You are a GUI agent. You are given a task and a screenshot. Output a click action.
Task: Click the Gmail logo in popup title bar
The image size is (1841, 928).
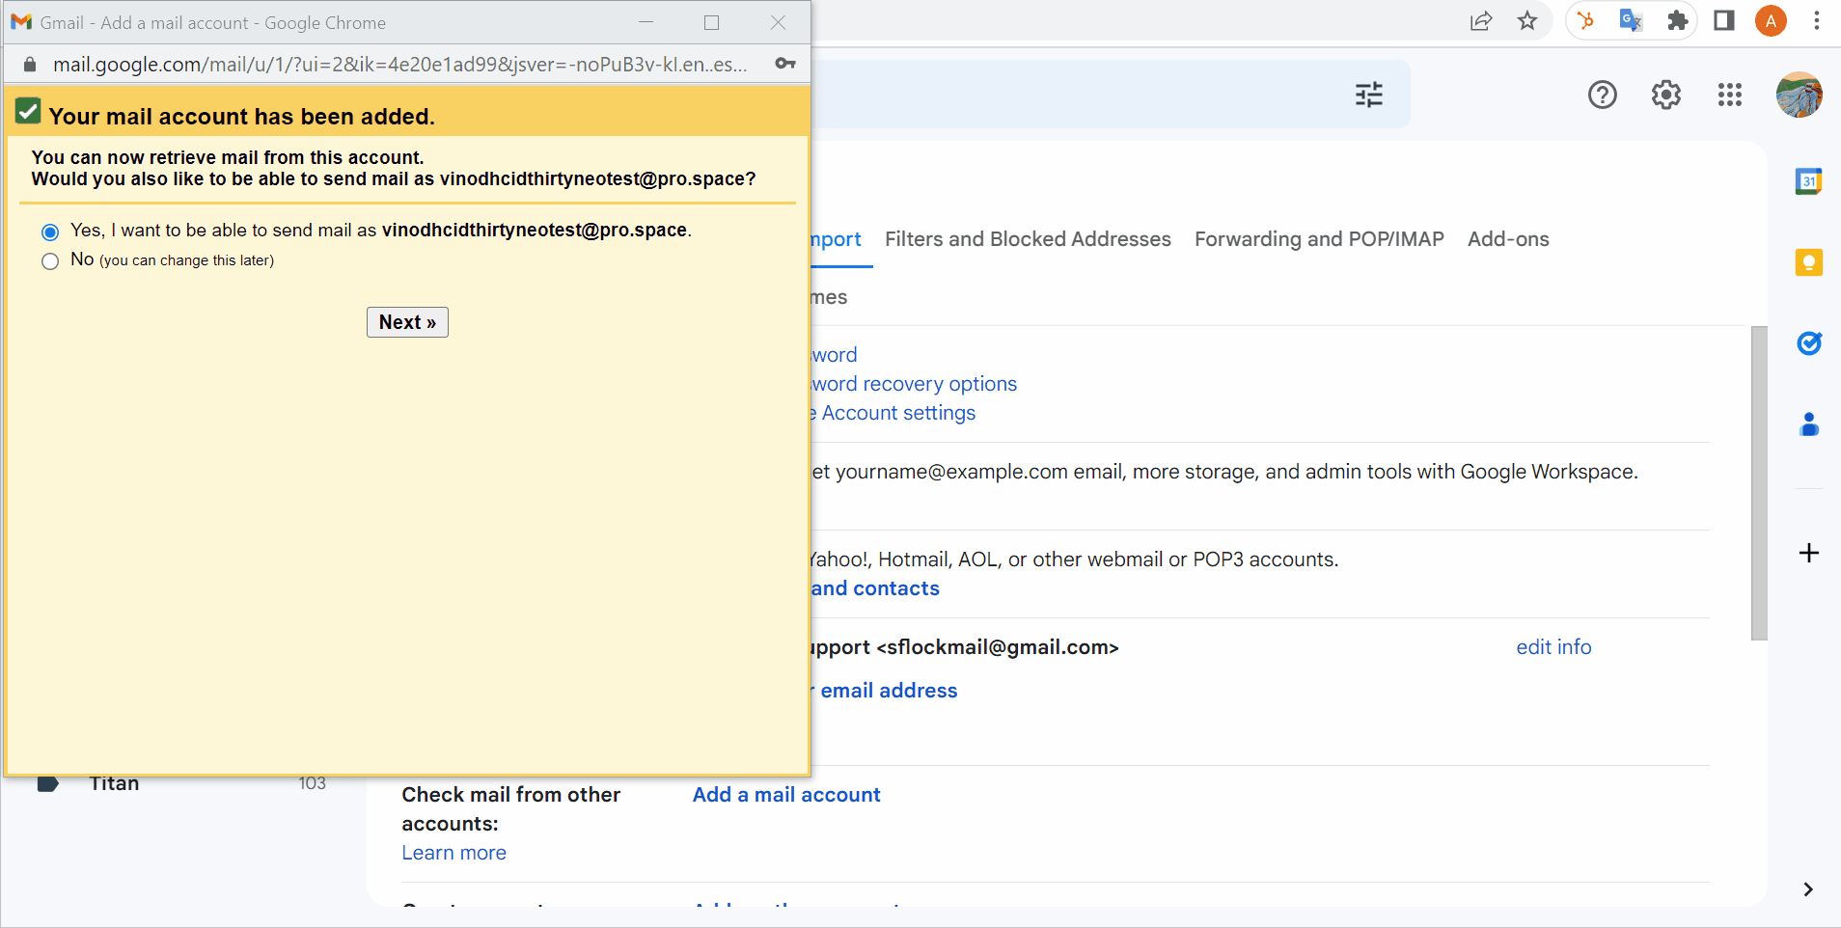pos(21,21)
